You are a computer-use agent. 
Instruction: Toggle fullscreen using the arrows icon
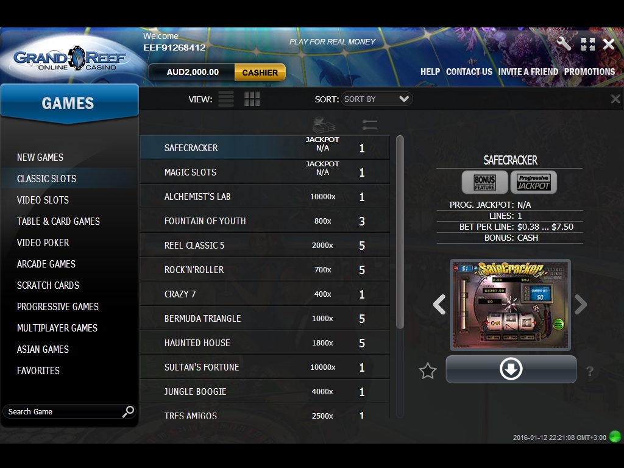pos(587,44)
